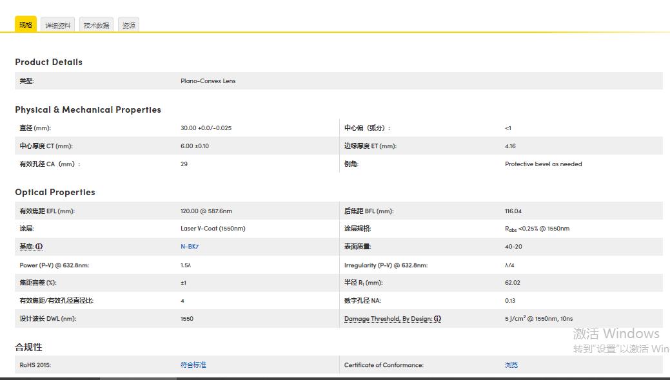Switch to the 规格 tab
This screenshot has width=670, height=380.
point(26,24)
